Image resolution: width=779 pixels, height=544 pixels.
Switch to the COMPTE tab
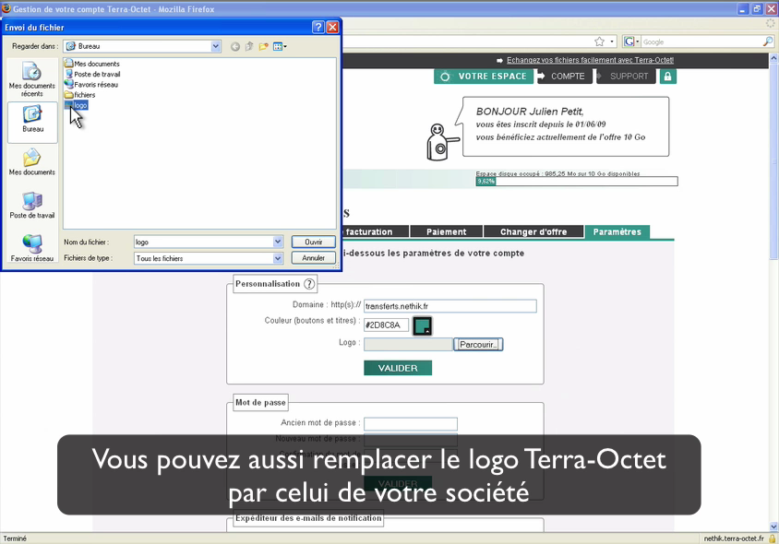(x=565, y=77)
